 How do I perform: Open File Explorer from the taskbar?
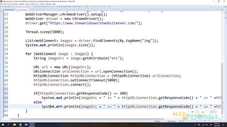[x=15, y=125]
